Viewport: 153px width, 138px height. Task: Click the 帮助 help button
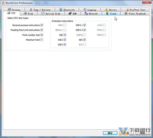(x=143, y=133)
